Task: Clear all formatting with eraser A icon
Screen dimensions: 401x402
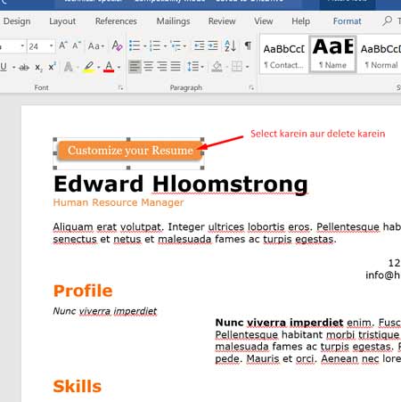Action: pyautogui.click(x=117, y=45)
